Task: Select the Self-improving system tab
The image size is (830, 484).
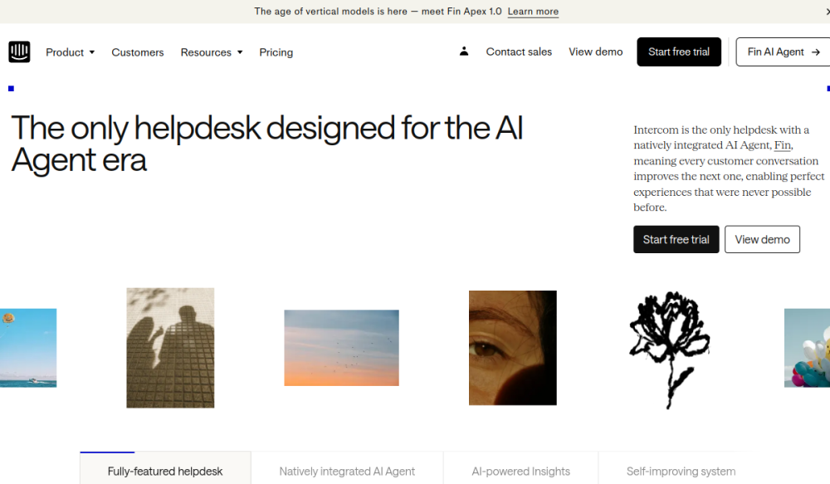Action: [681, 471]
